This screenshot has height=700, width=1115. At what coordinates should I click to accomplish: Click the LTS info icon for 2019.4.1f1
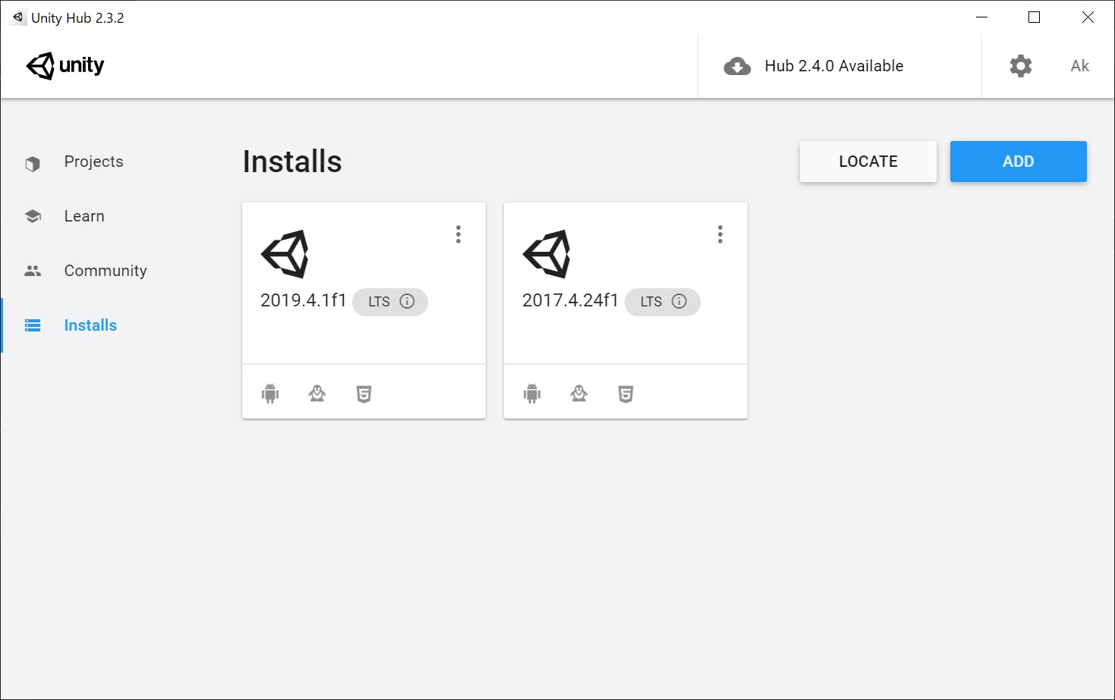tap(408, 301)
